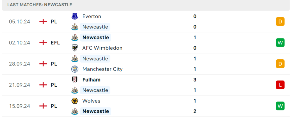Screen dimensions: 293x117
Task: Click the Everton club crest icon
Action: [75, 16]
